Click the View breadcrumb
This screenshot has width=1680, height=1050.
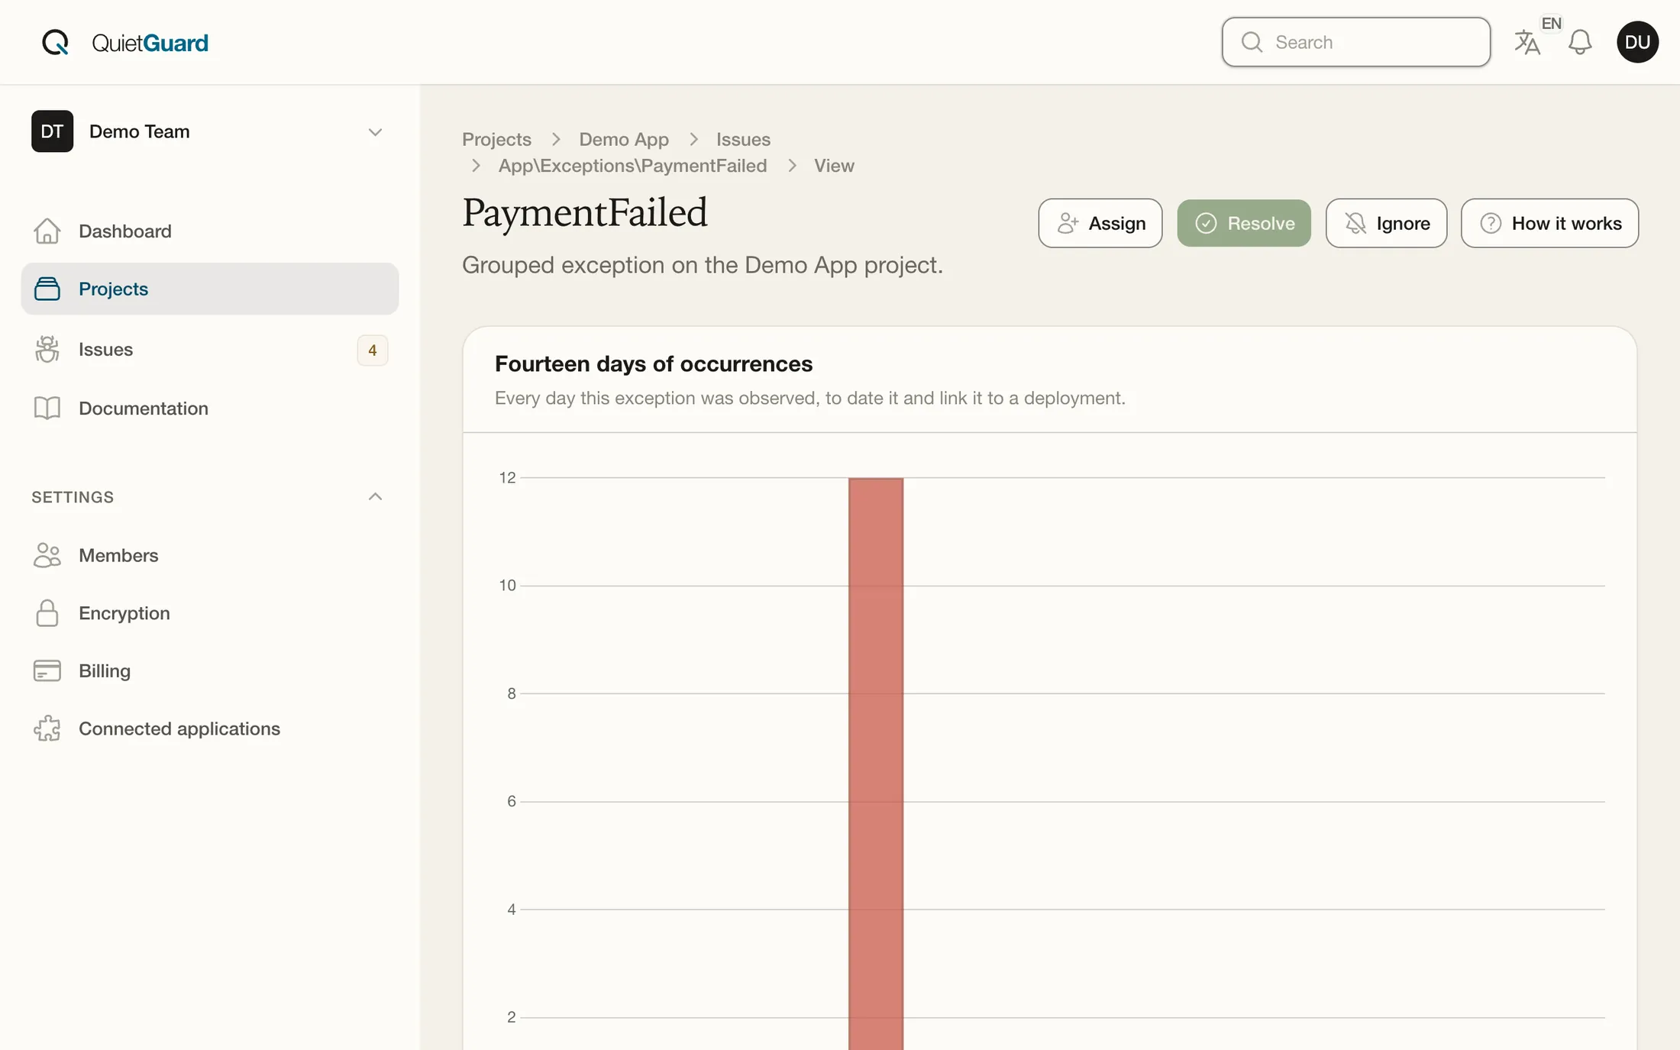click(x=834, y=165)
